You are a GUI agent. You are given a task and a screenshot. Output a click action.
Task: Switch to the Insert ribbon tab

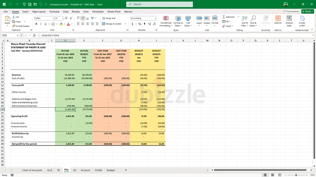tap(25, 12)
